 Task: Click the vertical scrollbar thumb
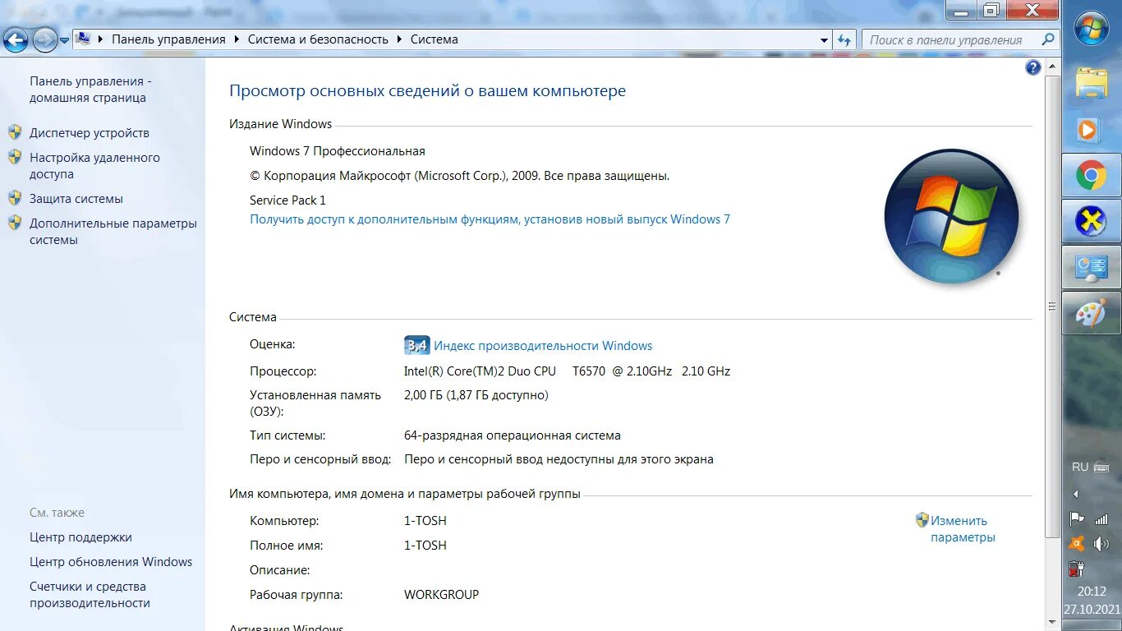click(x=1052, y=306)
